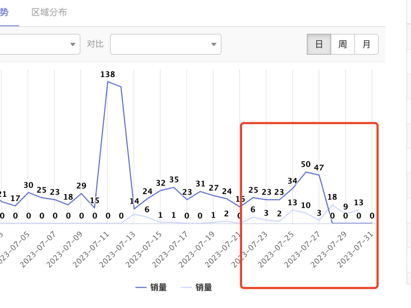Toggle the dark blue 销量 legend series
Image resolution: width=411 pixels, height=308 pixels.
click(158, 287)
